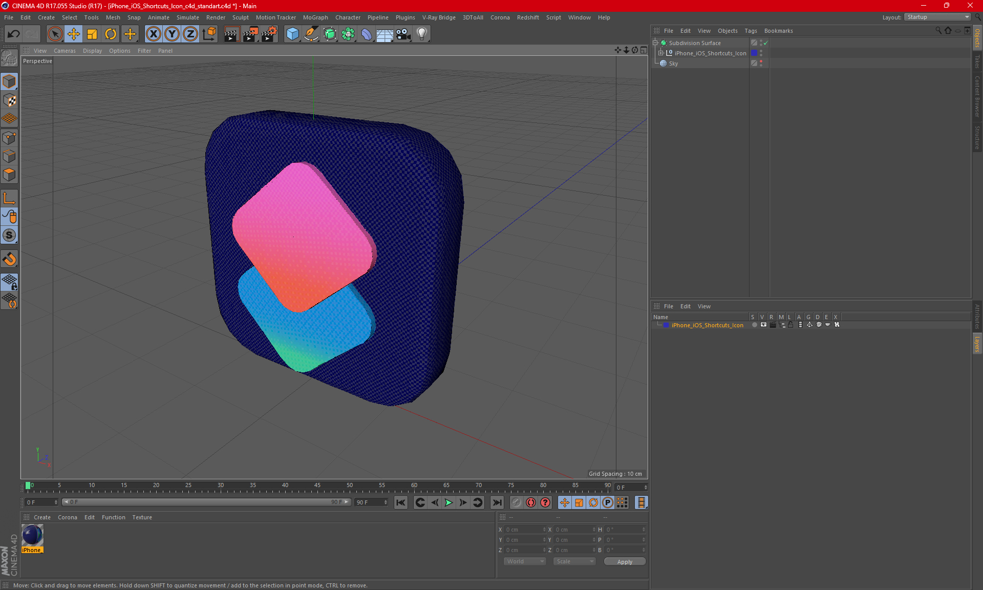This screenshot has width=983, height=590.
Task: Toggle Z axis lock
Action: tap(190, 34)
